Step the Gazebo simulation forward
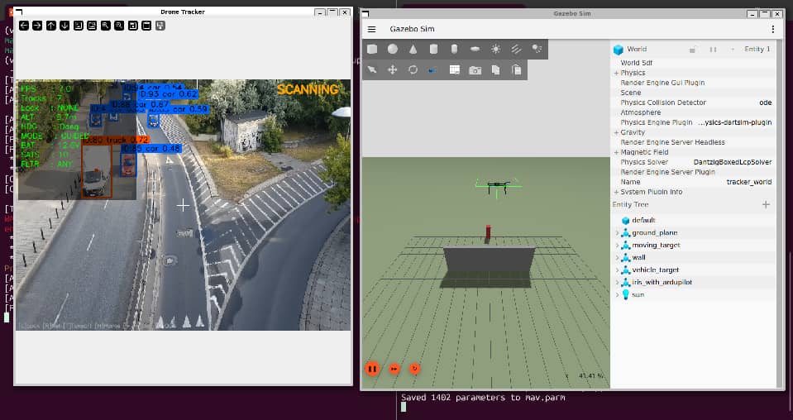The height and width of the screenshot is (420, 793). [x=394, y=369]
